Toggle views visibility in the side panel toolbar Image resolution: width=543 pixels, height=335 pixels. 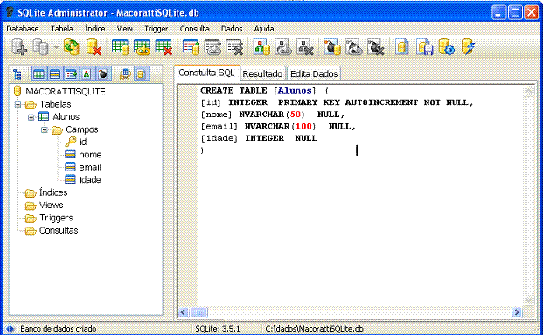pyautogui.click(x=87, y=73)
